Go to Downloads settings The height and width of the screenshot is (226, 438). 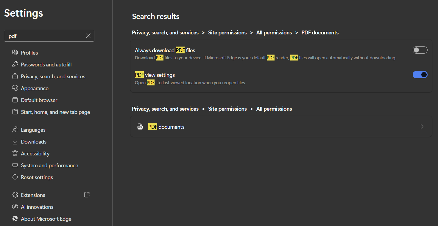(x=34, y=142)
